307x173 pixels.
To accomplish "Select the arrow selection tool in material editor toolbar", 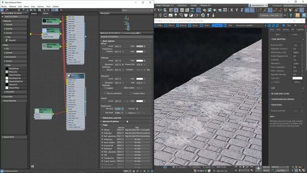I will 2,10.
